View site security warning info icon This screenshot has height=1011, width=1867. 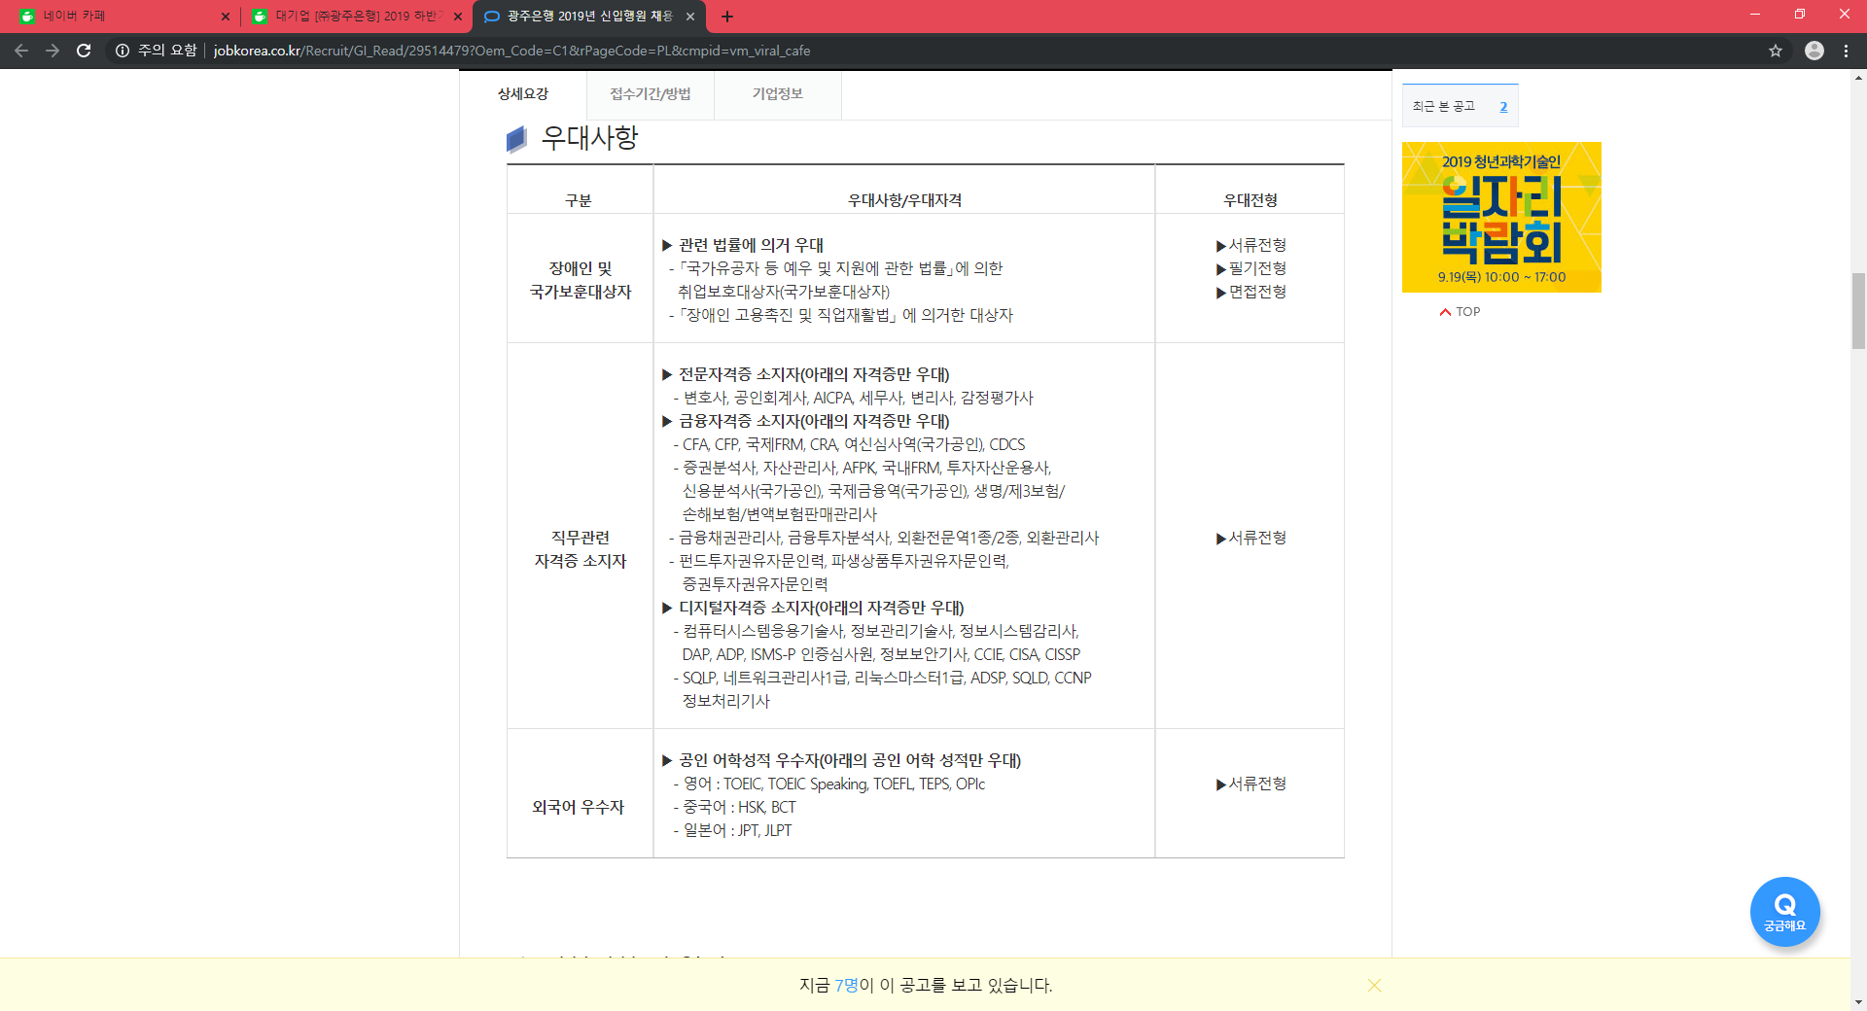tap(123, 51)
